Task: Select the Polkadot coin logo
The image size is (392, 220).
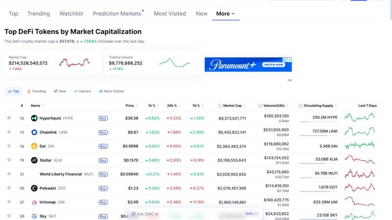Action: 34,188
